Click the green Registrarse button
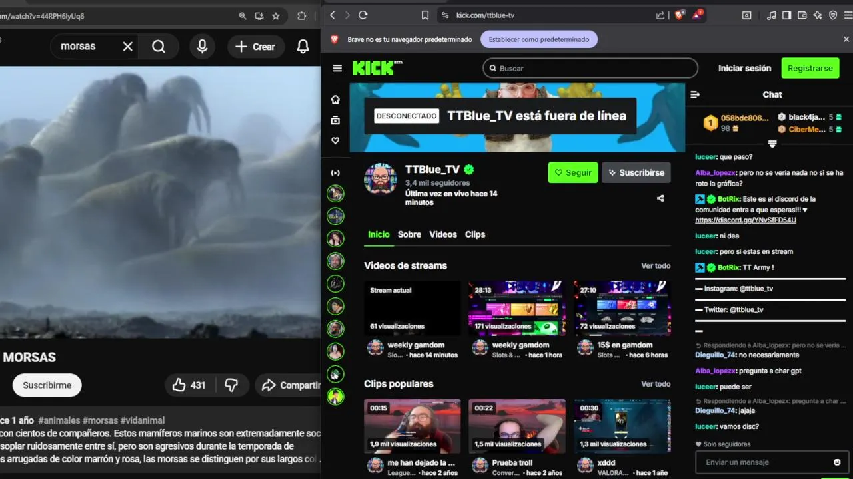This screenshot has height=479, width=853. pos(810,68)
